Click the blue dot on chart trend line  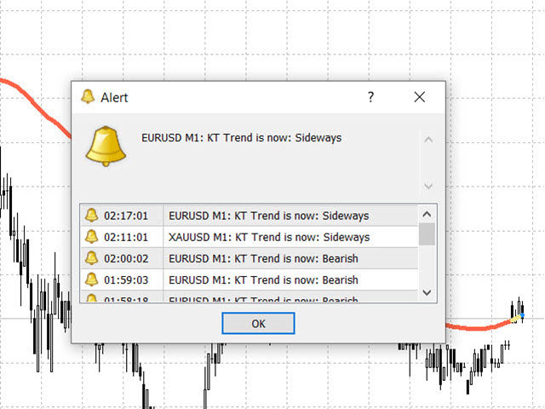pos(522,315)
